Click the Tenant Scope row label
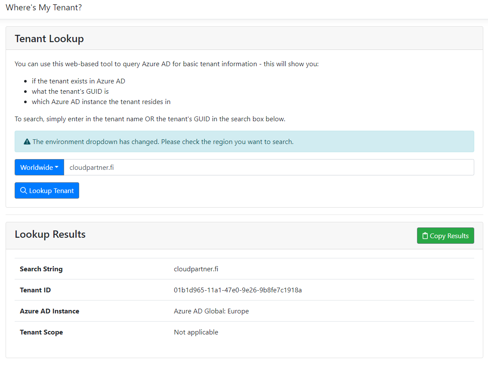Viewport: 488px width, 365px height. [41, 332]
